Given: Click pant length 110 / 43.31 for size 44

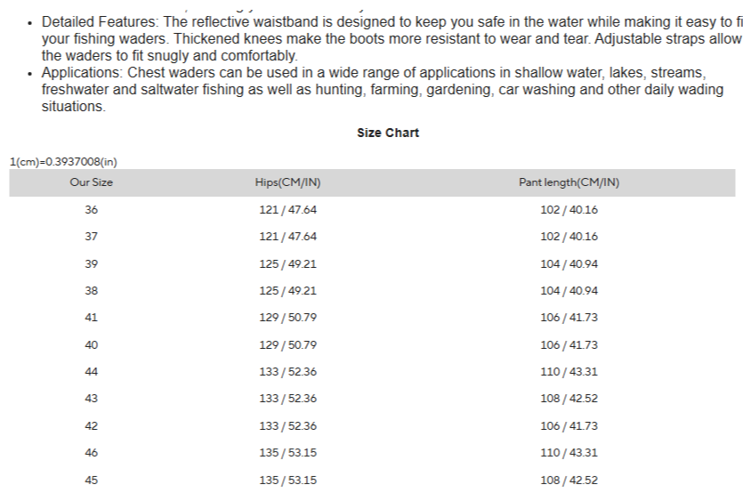Looking at the screenshot, I should pyautogui.click(x=569, y=372).
